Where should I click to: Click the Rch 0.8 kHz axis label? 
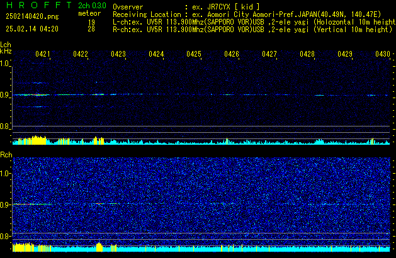tap(5, 237)
